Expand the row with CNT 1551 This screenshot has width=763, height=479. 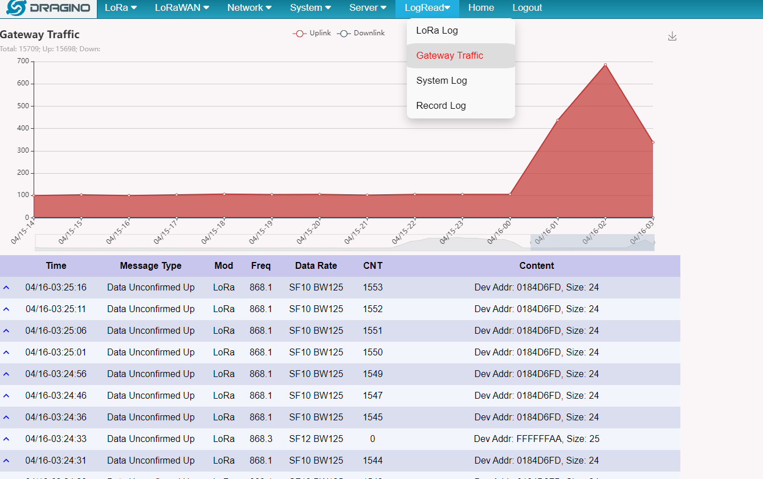[x=6, y=331]
